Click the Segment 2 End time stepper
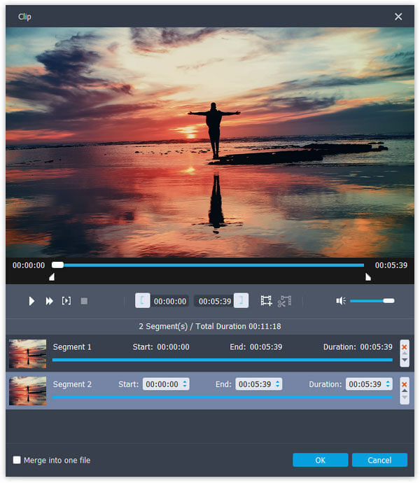This screenshot has height=483, width=420. (x=278, y=384)
